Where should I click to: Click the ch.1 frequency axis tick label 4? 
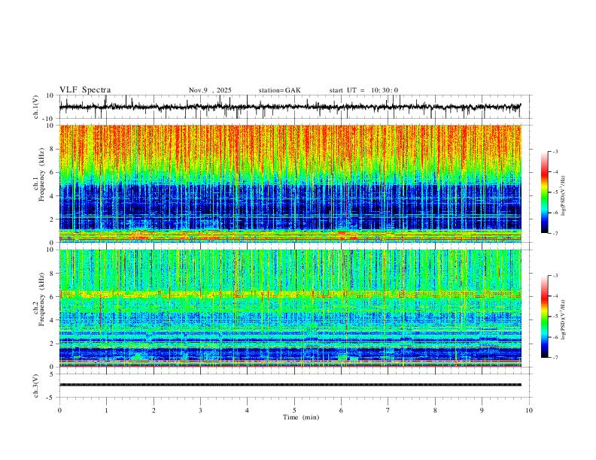53,196
